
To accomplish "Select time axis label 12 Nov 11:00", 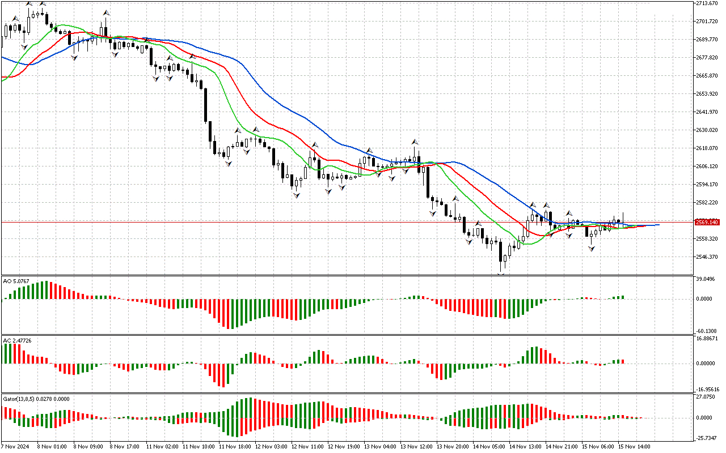I will coord(307,446).
